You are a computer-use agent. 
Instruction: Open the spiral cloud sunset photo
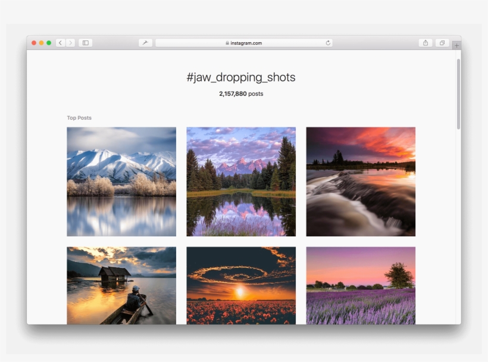pos(241,285)
